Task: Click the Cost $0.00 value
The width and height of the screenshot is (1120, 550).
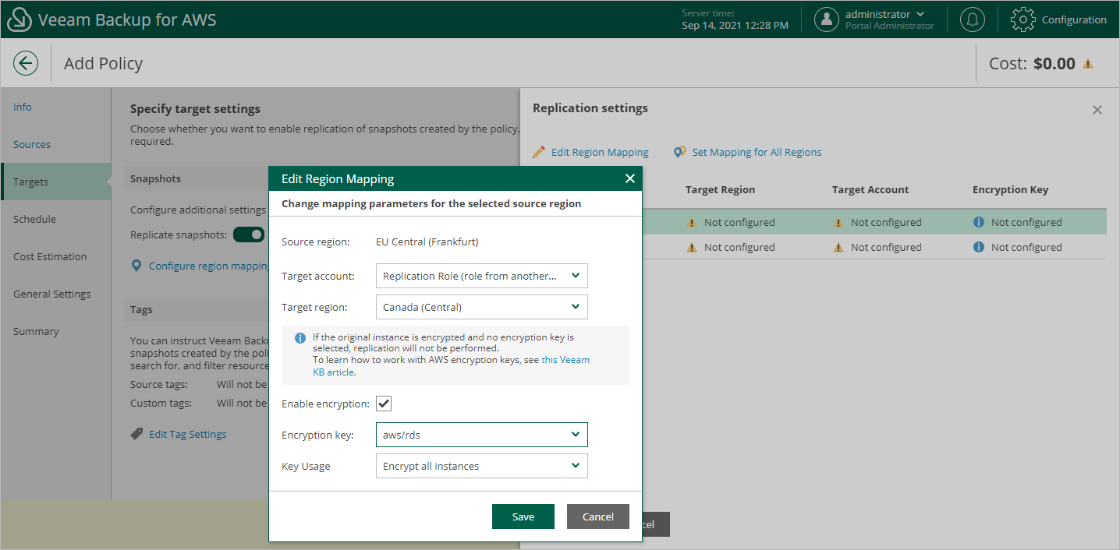Action: tap(1054, 64)
